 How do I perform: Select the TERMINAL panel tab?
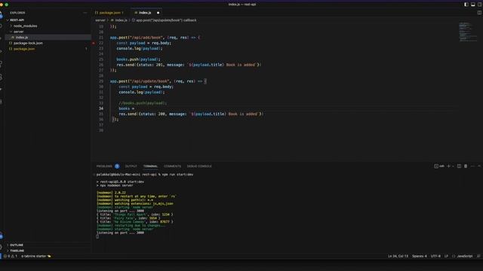150,166
